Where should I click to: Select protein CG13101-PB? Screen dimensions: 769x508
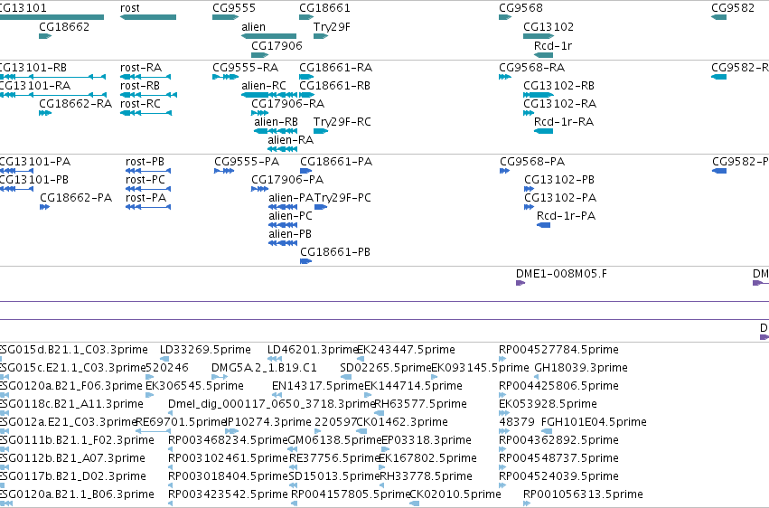point(16,189)
